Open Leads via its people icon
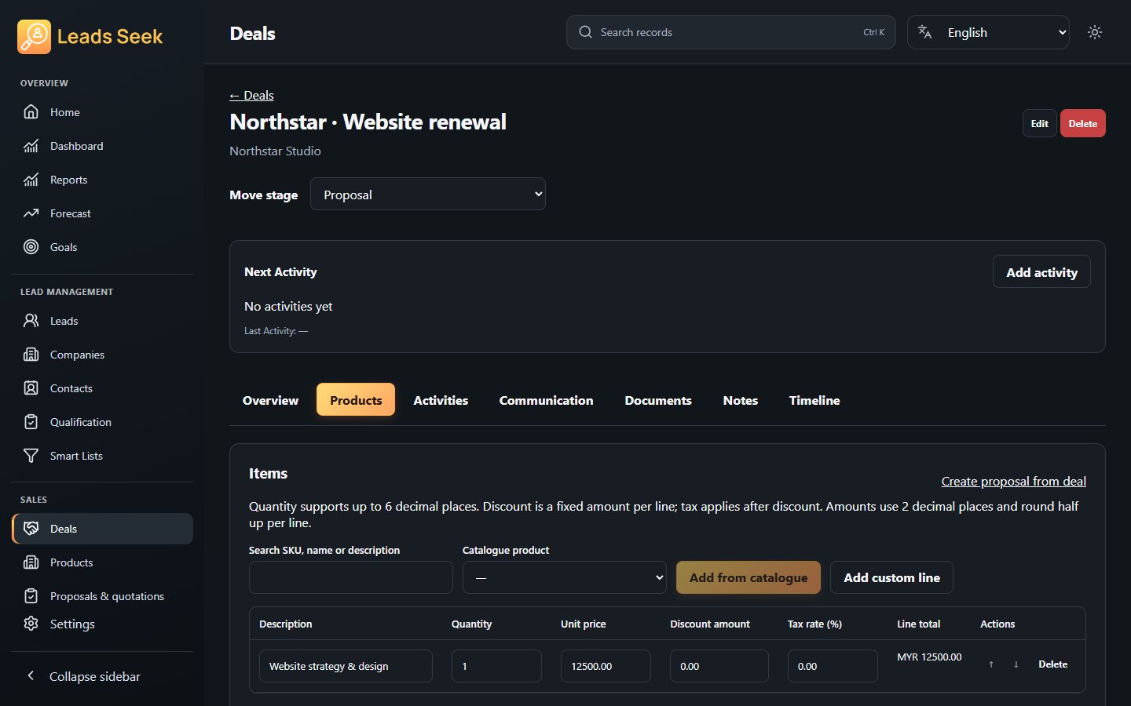The width and height of the screenshot is (1131, 706). pos(31,321)
